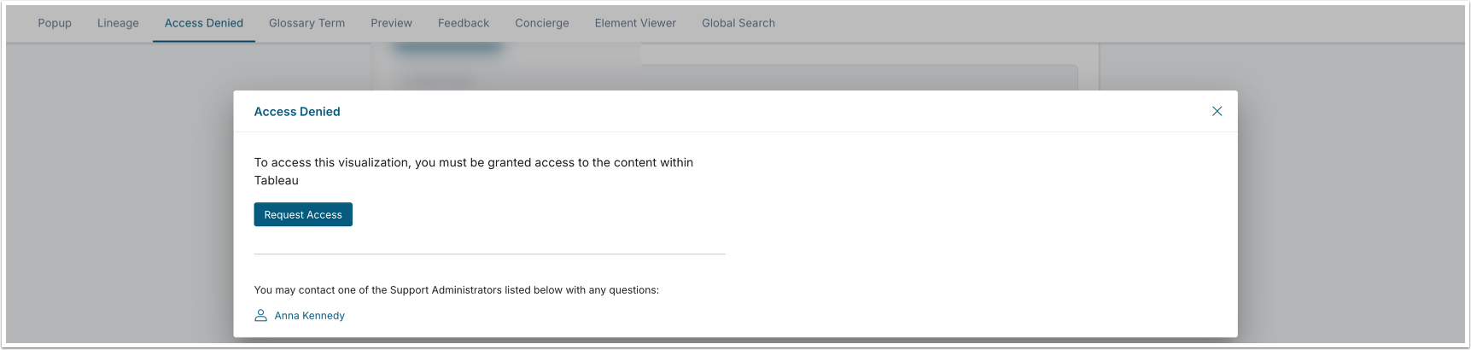This screenshot has height=350, width=1471.
Task: Select the Access Denied tab
Action: (x=204, y=23)
